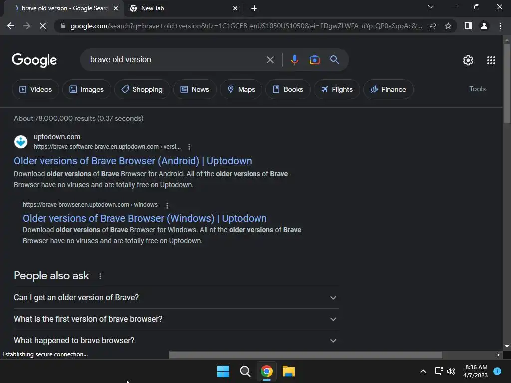Viewport: 511px width, 383px height.
Task: Open the clock and date panel
Action: (476, 371)
